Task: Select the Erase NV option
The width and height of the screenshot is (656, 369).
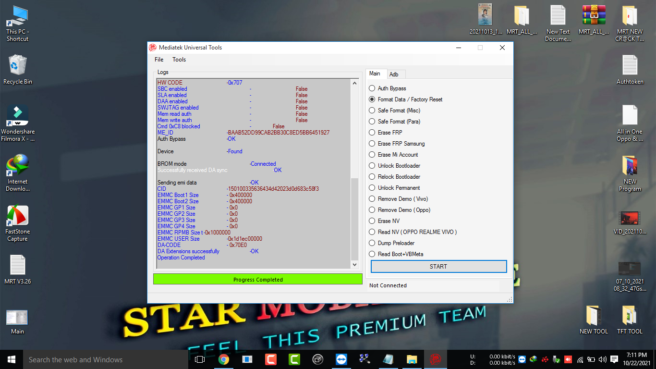Action: click(384, 221)
